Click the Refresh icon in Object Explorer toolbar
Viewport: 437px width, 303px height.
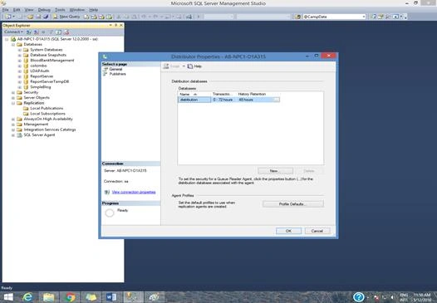pyautogui.click(x=58, y=32)
